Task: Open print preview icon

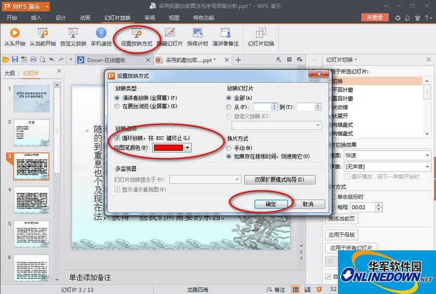Action: pos(43,59)
